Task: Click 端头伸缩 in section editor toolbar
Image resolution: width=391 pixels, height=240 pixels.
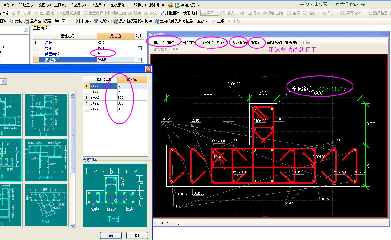Action: coord(292,42)
